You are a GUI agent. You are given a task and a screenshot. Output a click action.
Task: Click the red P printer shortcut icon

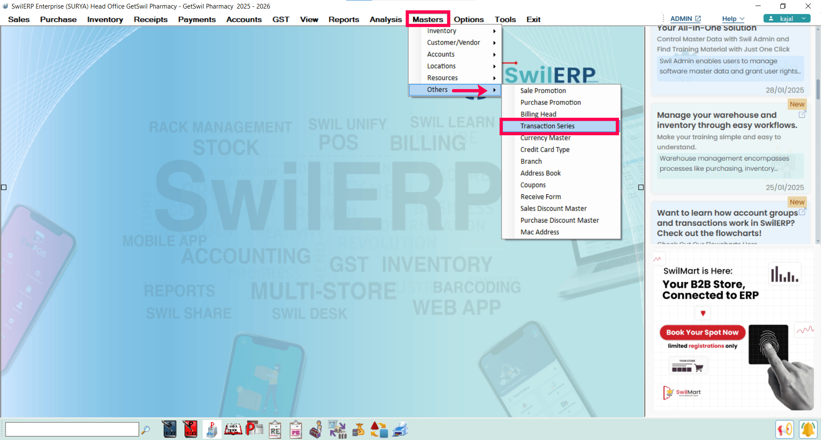(x=254, y=429)
